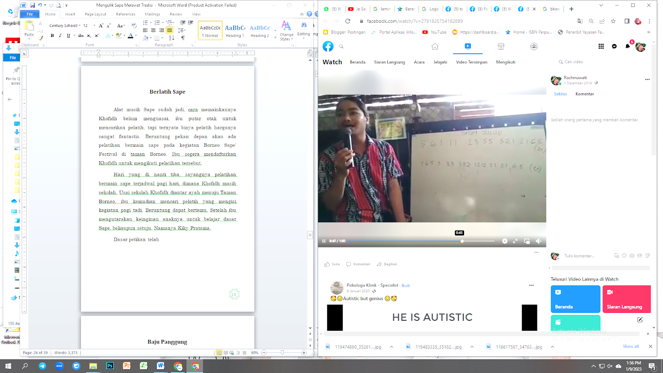Open Facebook notifications bell icon
663x373 pixels.
click(x=628, y=46)
